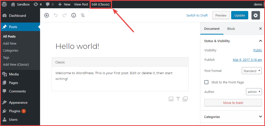Toggle the settings gear sidebar button
The height and width of the screenshot is (126, 265).
click(256, 15)
